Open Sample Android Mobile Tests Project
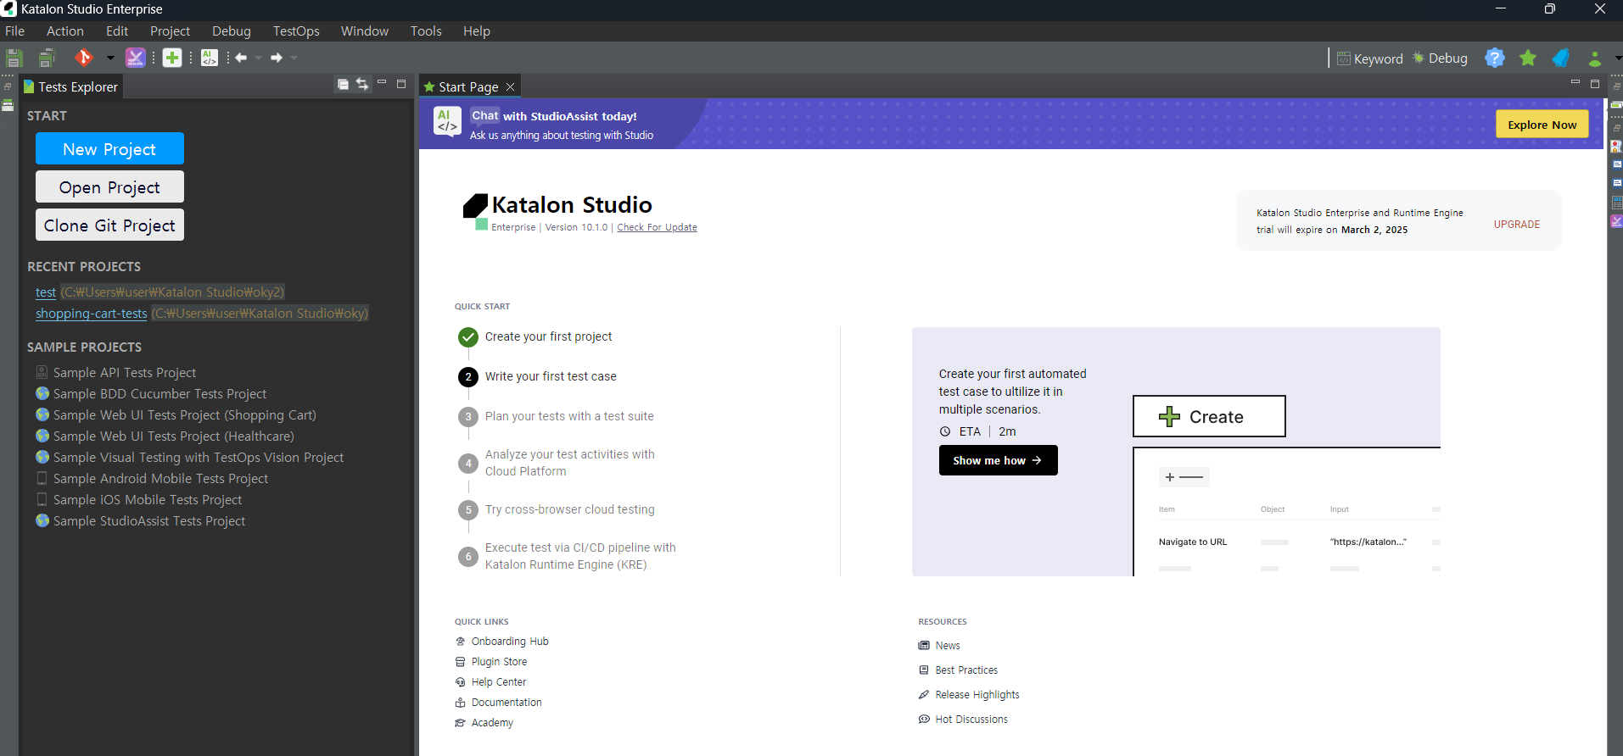This screenshot has height=756, width=1623. [x=160, y=478]
